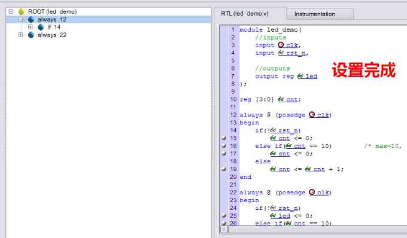407x238 pixels.
Task: Expand the always 22 tree node
Action: point(20,35)
